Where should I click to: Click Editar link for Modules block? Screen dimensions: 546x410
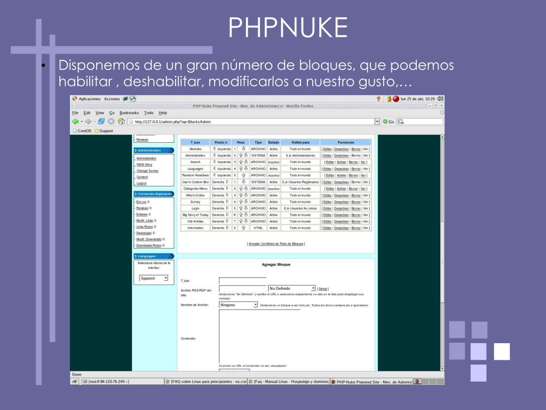[x=327, y=149]
